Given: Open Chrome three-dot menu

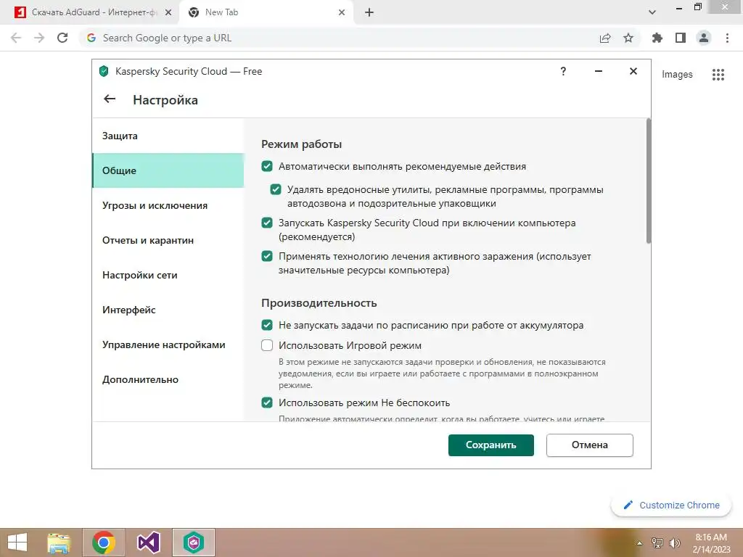Looking at the screenshot, I should pyautogui.click(x=727, y=38).
